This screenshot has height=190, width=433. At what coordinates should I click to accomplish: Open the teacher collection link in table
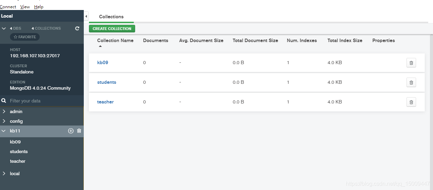(x=105, y=102)
